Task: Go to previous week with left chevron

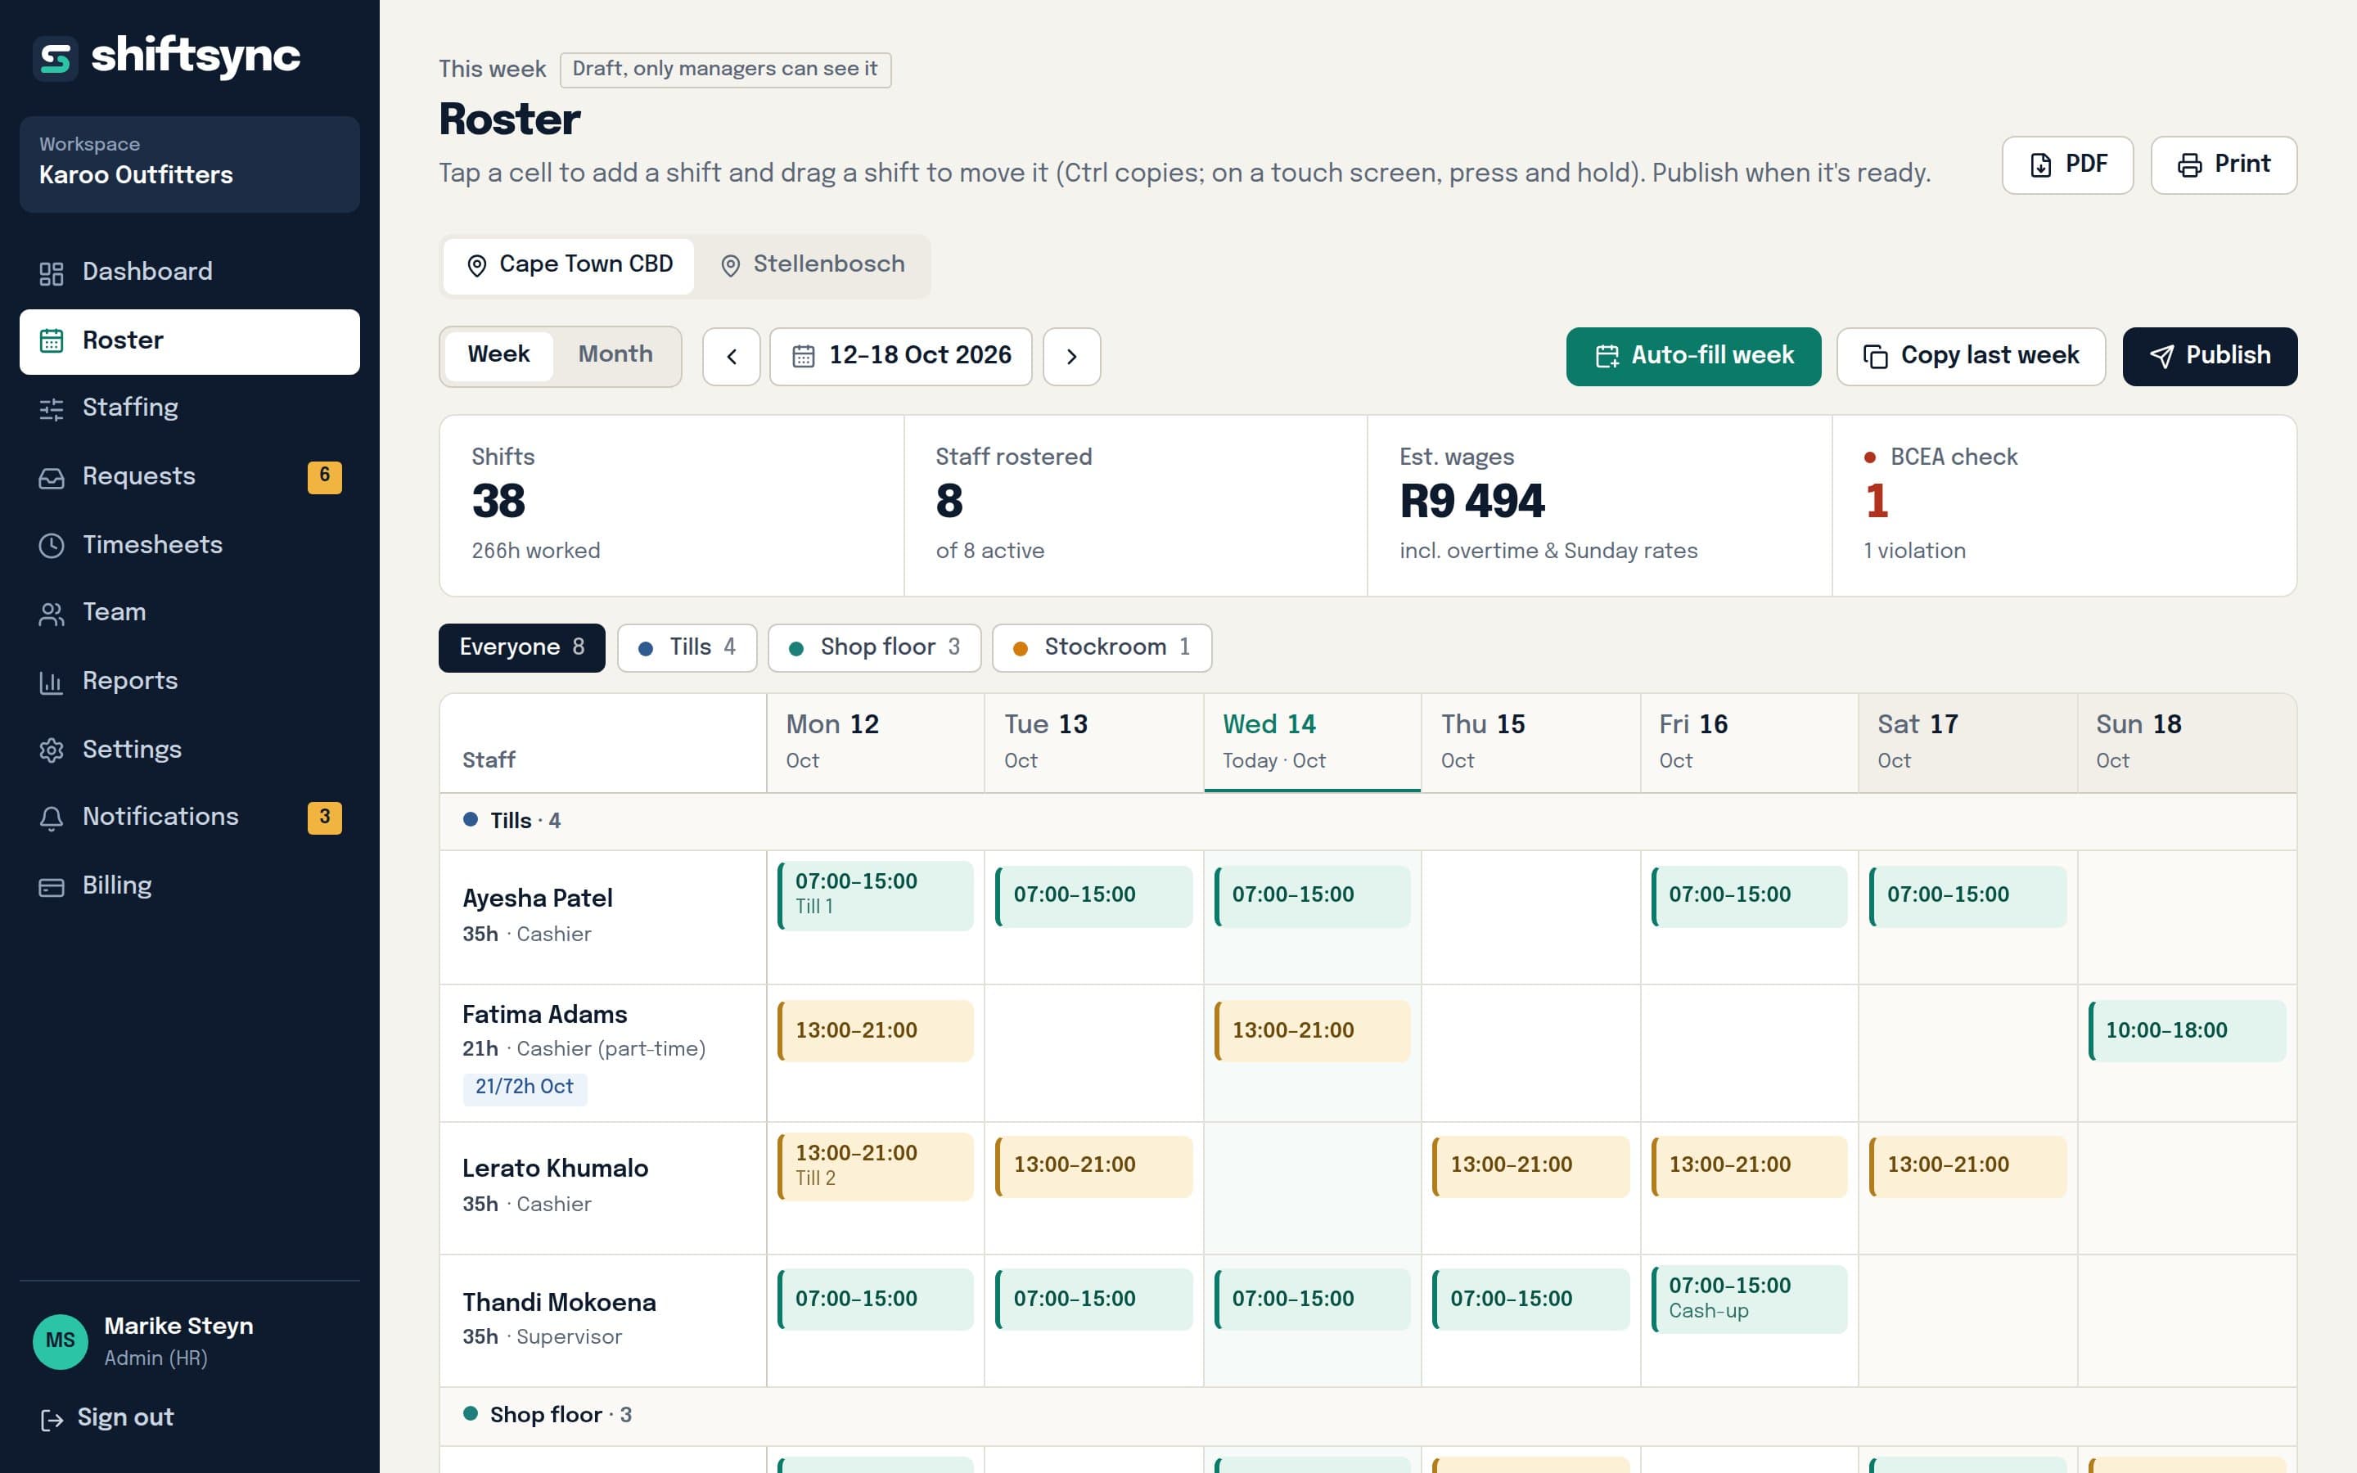Action: (x=732, y=357)
